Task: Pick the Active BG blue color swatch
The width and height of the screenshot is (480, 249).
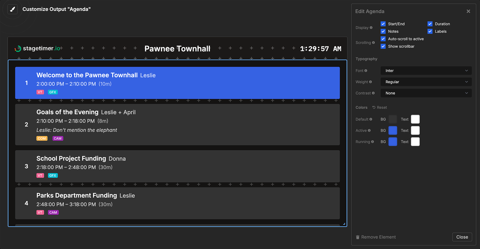Action: [393, 130]
